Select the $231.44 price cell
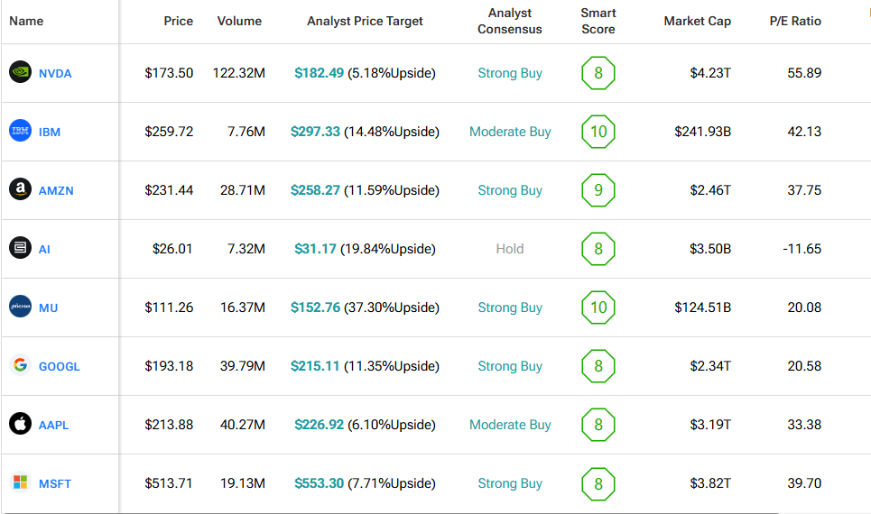Image resolution: width=871 pixels, height=514 pixels. coord(169,190)
